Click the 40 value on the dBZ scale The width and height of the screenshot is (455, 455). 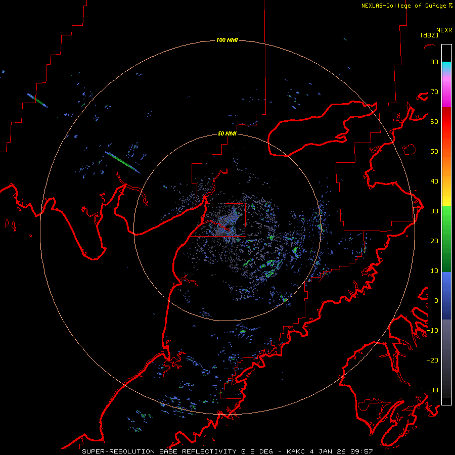click(434, 181)
